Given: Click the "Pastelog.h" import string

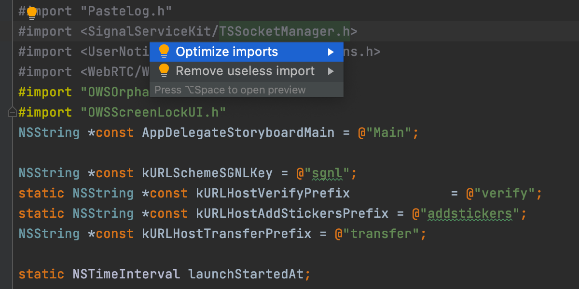Looking at the screenshot, I should point(129,11).
